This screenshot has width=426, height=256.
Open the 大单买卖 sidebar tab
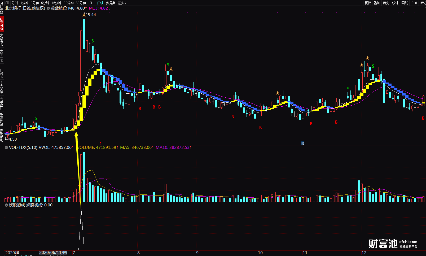coord(2,56)
